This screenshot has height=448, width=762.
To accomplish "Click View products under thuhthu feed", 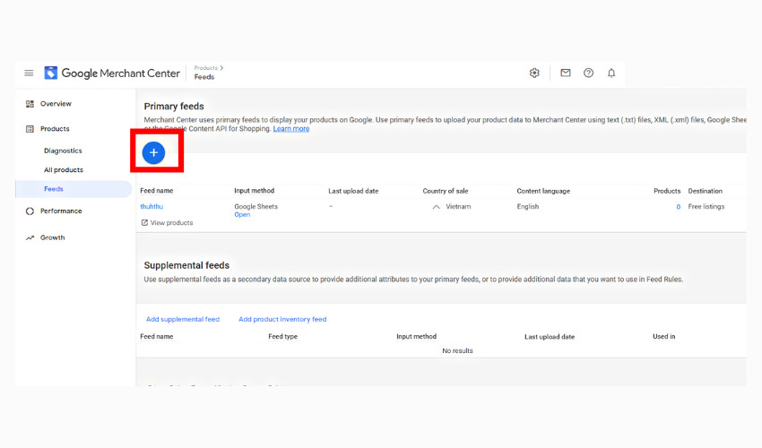I will [x=171, y=222].
